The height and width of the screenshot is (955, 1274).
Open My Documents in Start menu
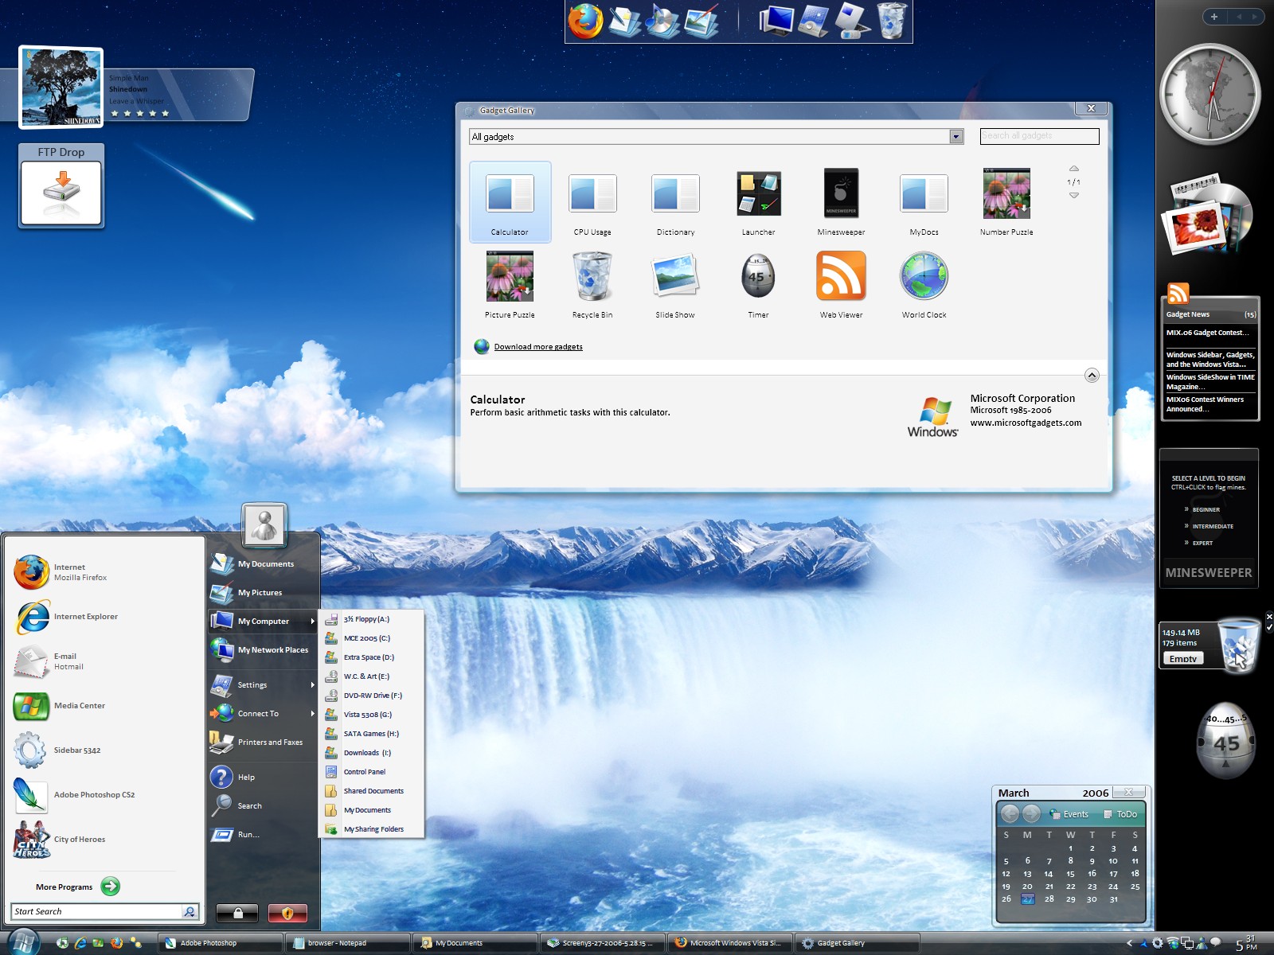tap(263, 563)
